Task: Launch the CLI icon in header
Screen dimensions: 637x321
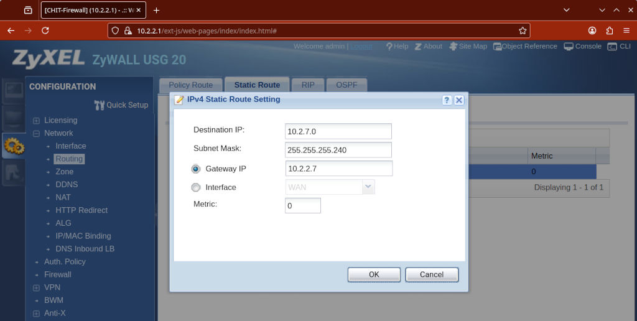Action: point(612,47)
